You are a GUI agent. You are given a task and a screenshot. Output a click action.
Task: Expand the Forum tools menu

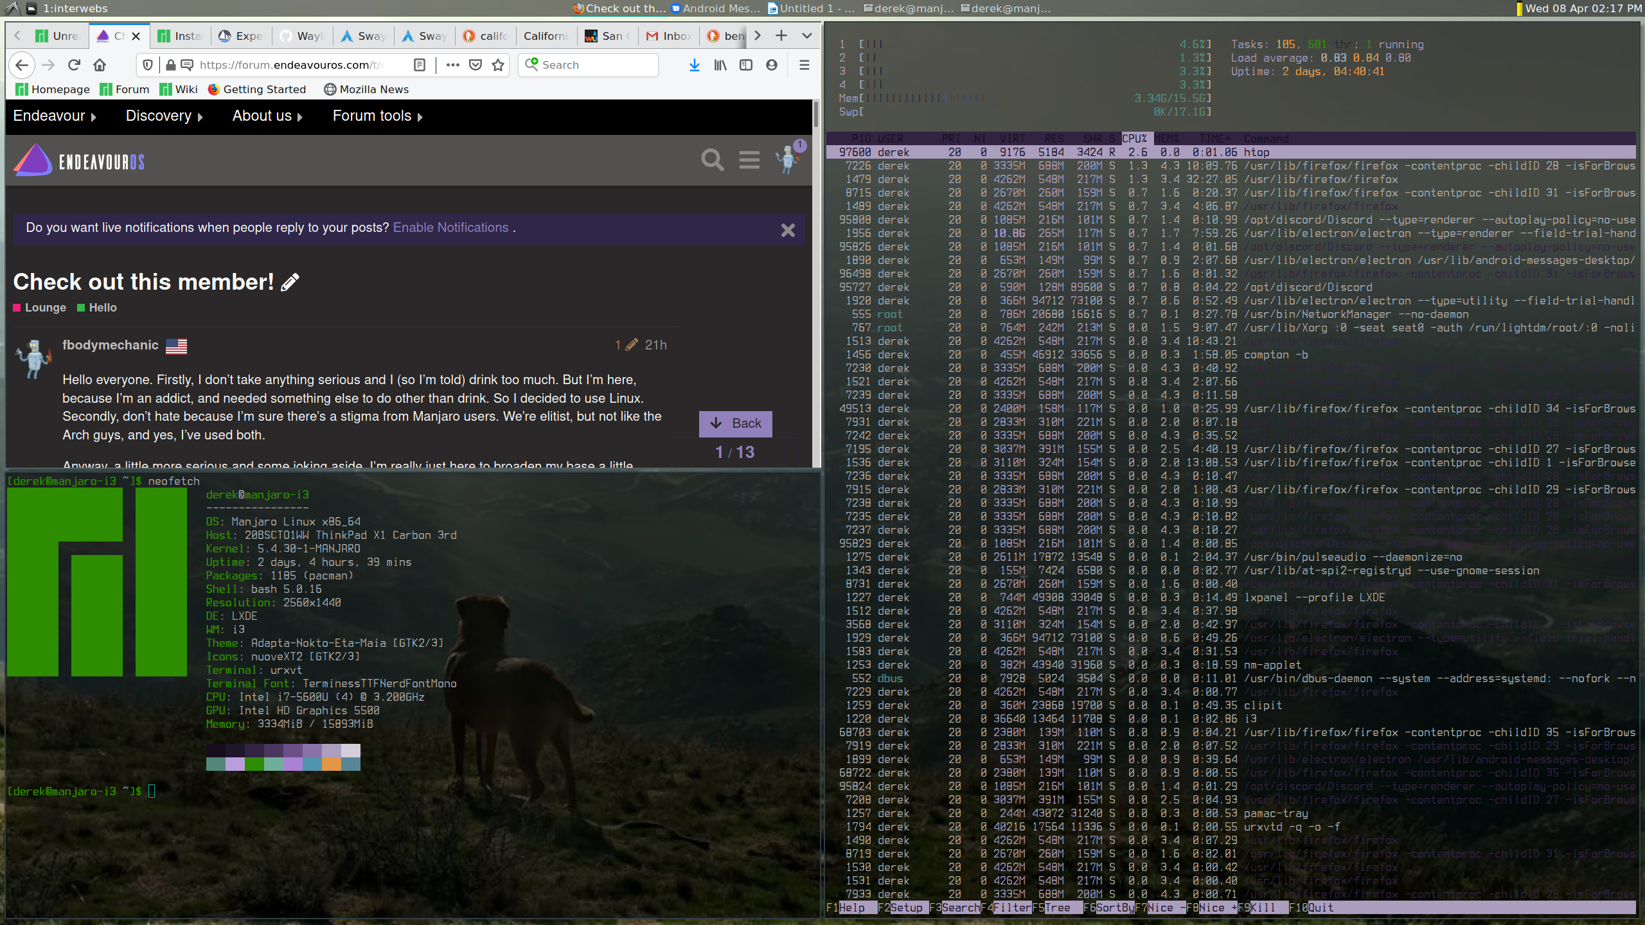(378, 116)
